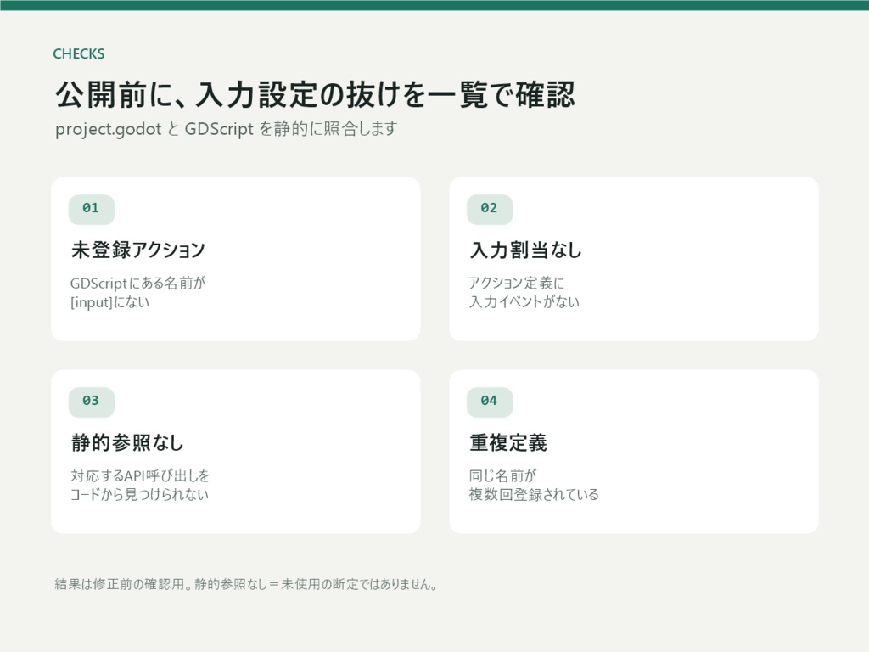
Task: Click subtitle project.godot と GDScript を静的に照合します
Action: (226, 129)
